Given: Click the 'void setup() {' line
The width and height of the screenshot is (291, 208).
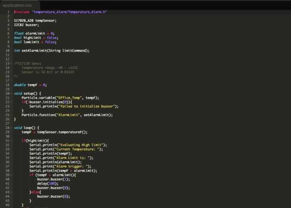Looking at the screenshot, I should [x=28, y=93].
